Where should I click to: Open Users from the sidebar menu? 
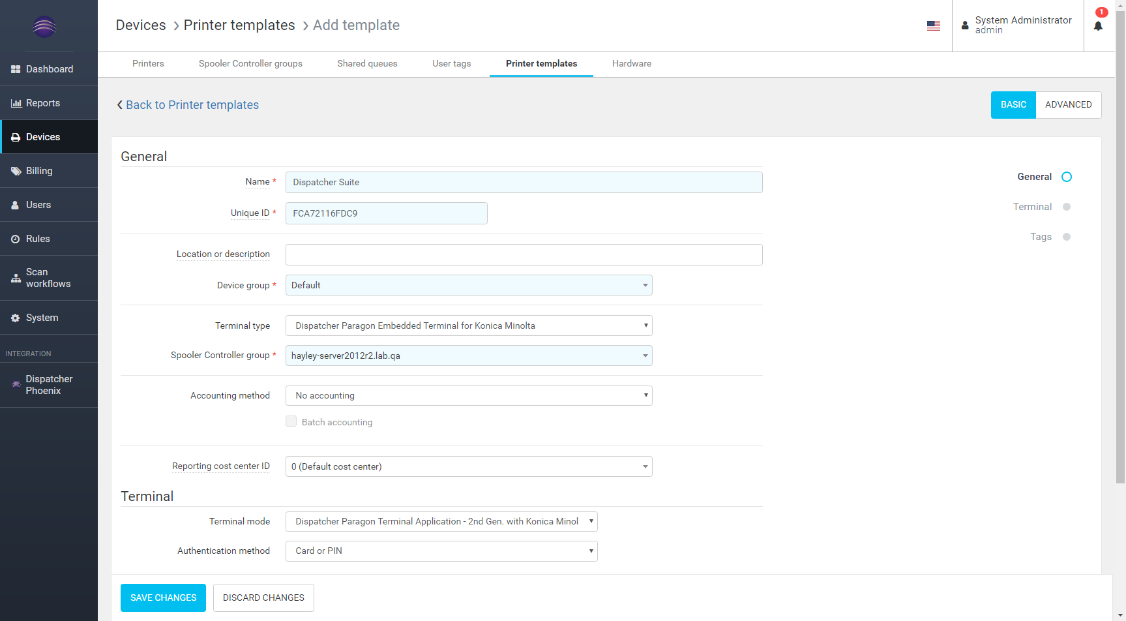[x=49, y=205]
